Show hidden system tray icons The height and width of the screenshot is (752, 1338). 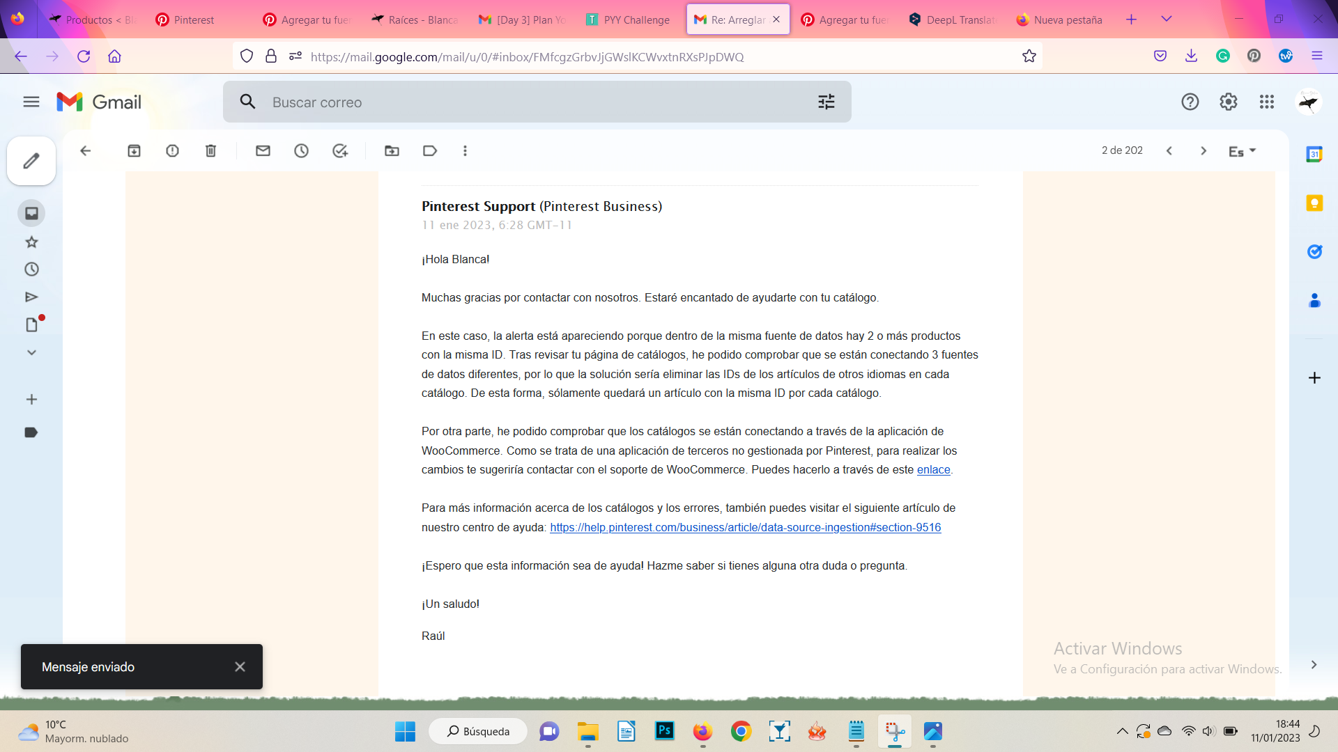(x=1122, y=731)
